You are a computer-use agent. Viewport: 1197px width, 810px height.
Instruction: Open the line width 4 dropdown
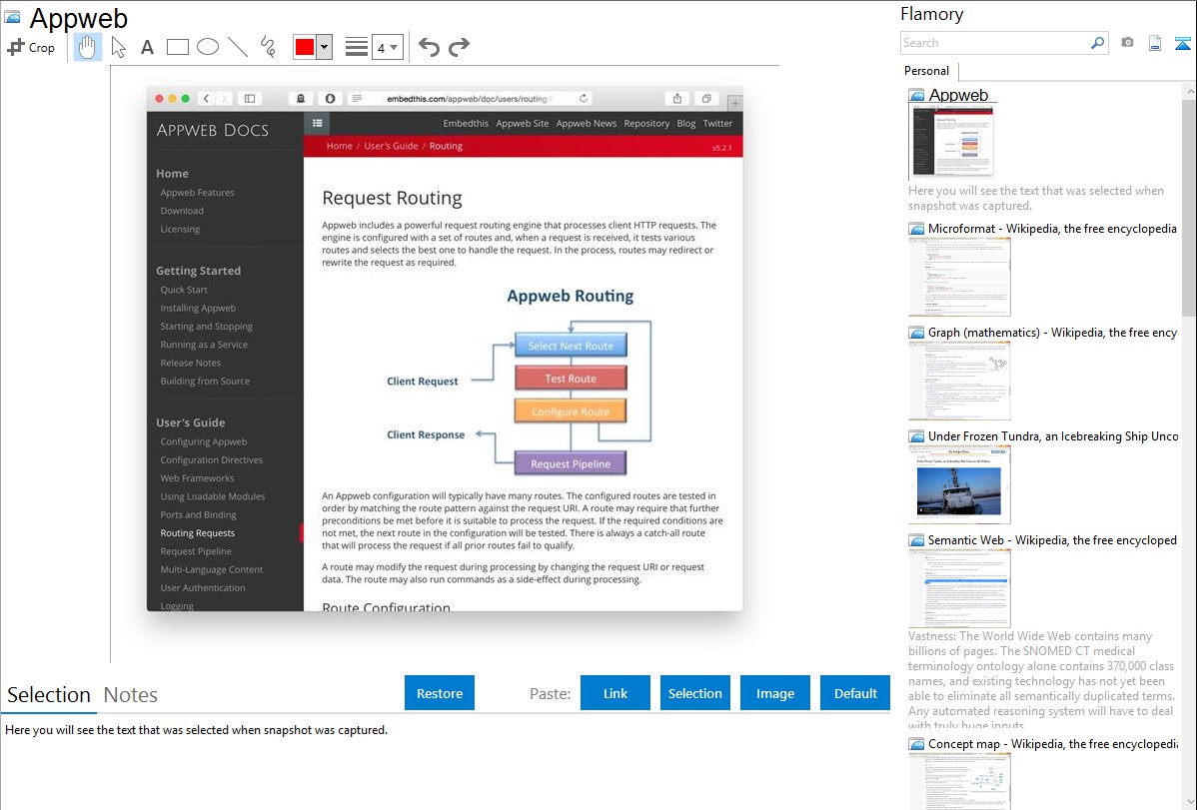[387, 47]
